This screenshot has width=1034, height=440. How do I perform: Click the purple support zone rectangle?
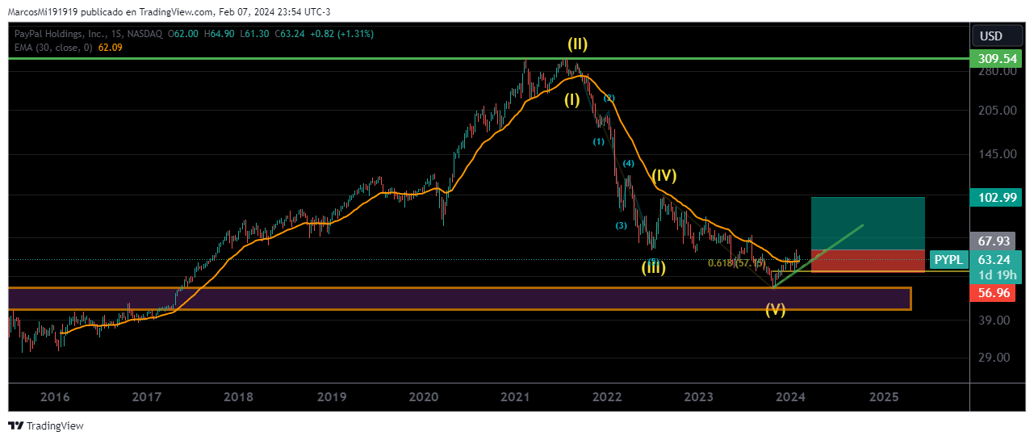pos(459,299)
